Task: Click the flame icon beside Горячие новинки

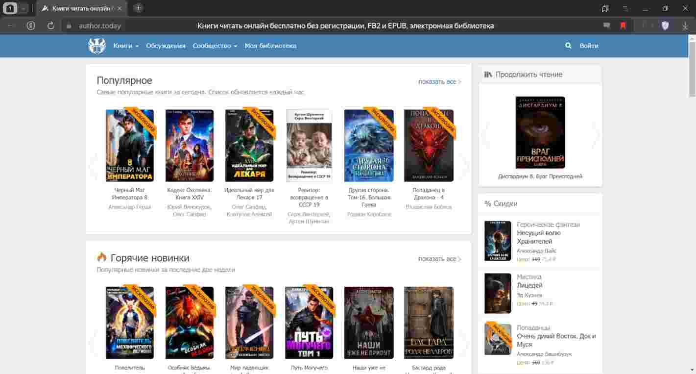Action: [101, 257]
